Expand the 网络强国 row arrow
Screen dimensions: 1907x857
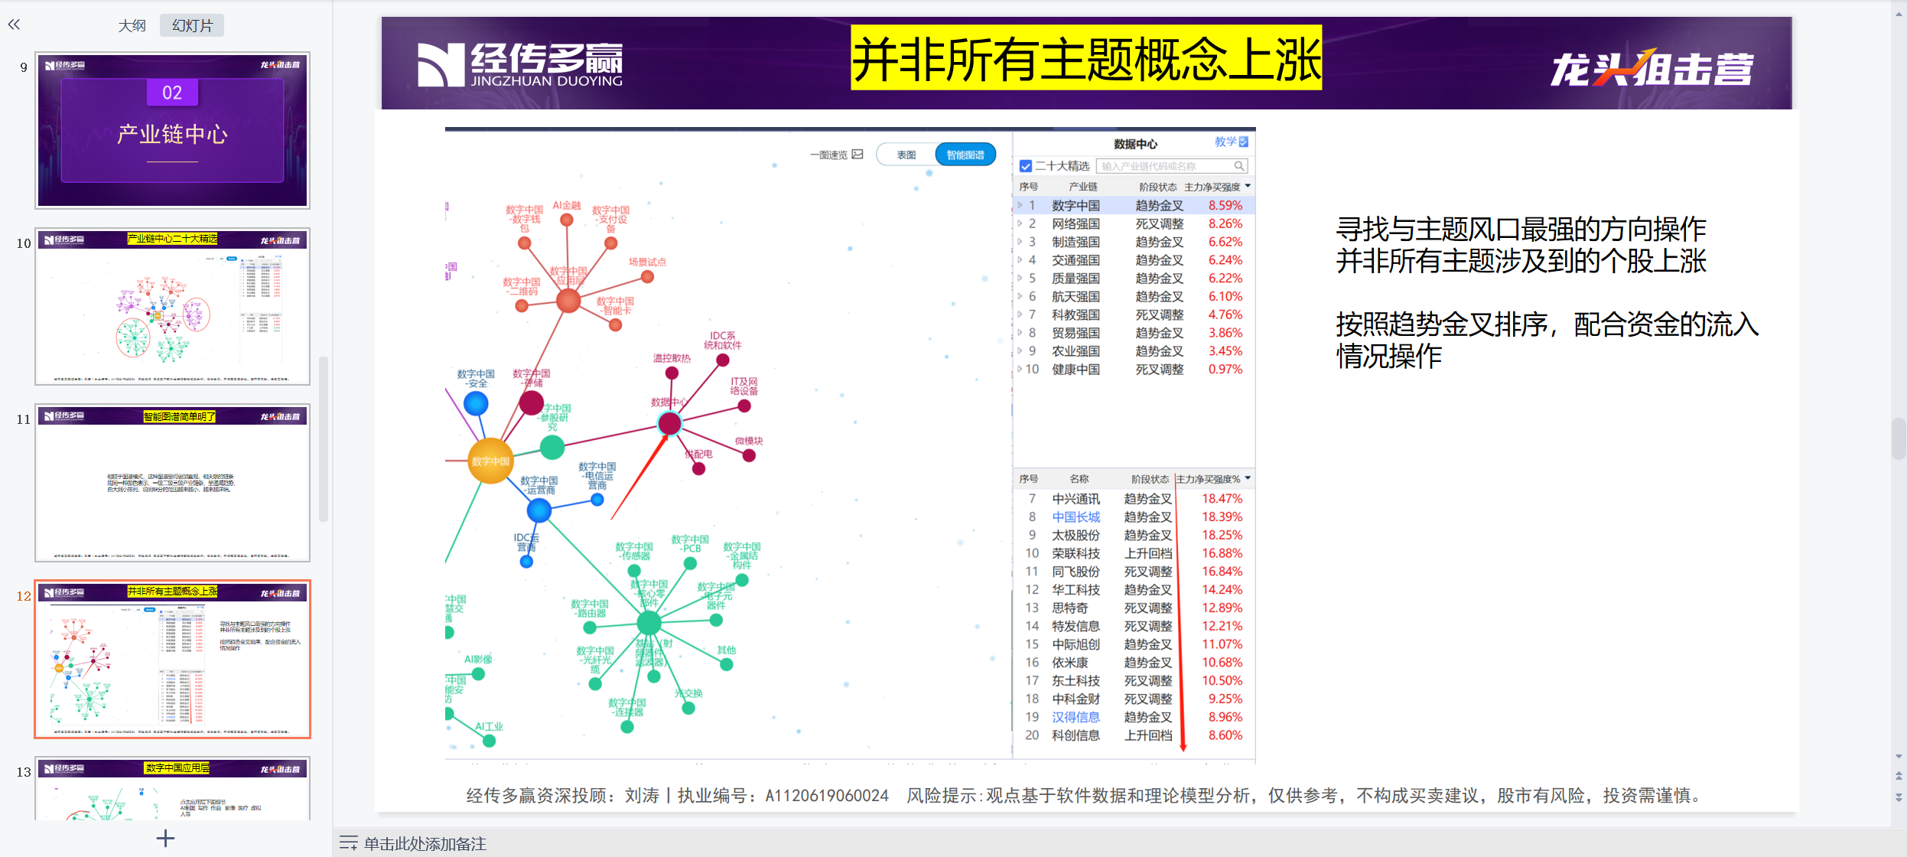[x=1020, y=223]
